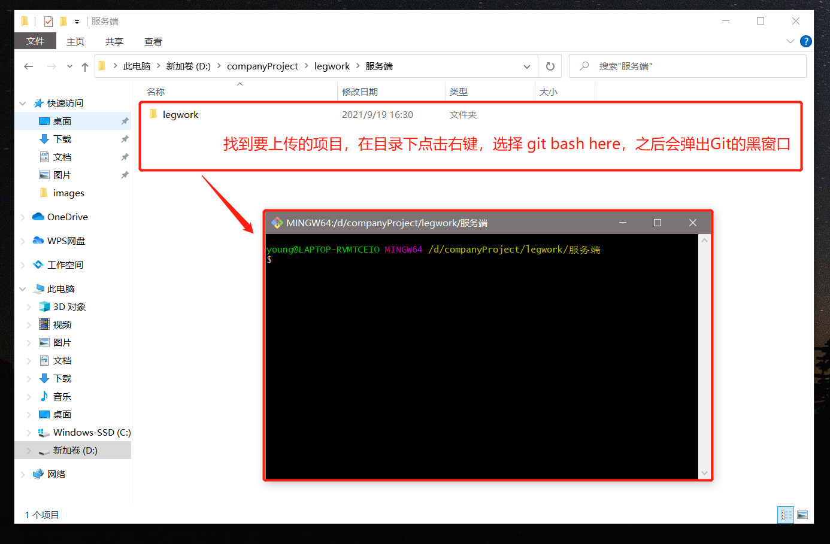Expand the 新加卷 (D:) tree node
Image resolution: width=830 pixels, height=544 pixels.
(29, 451)
